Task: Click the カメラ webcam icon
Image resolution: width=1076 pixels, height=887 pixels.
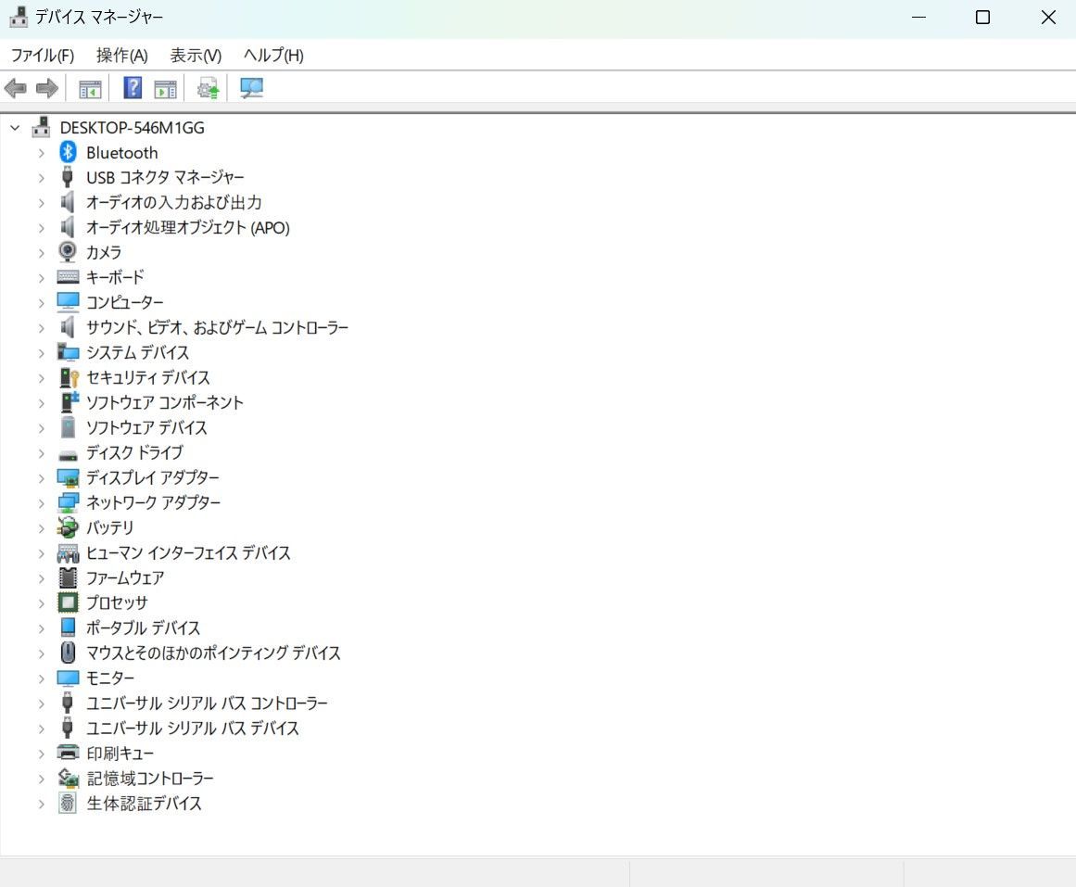Action: pyautogui.click(x=68, y=252)
